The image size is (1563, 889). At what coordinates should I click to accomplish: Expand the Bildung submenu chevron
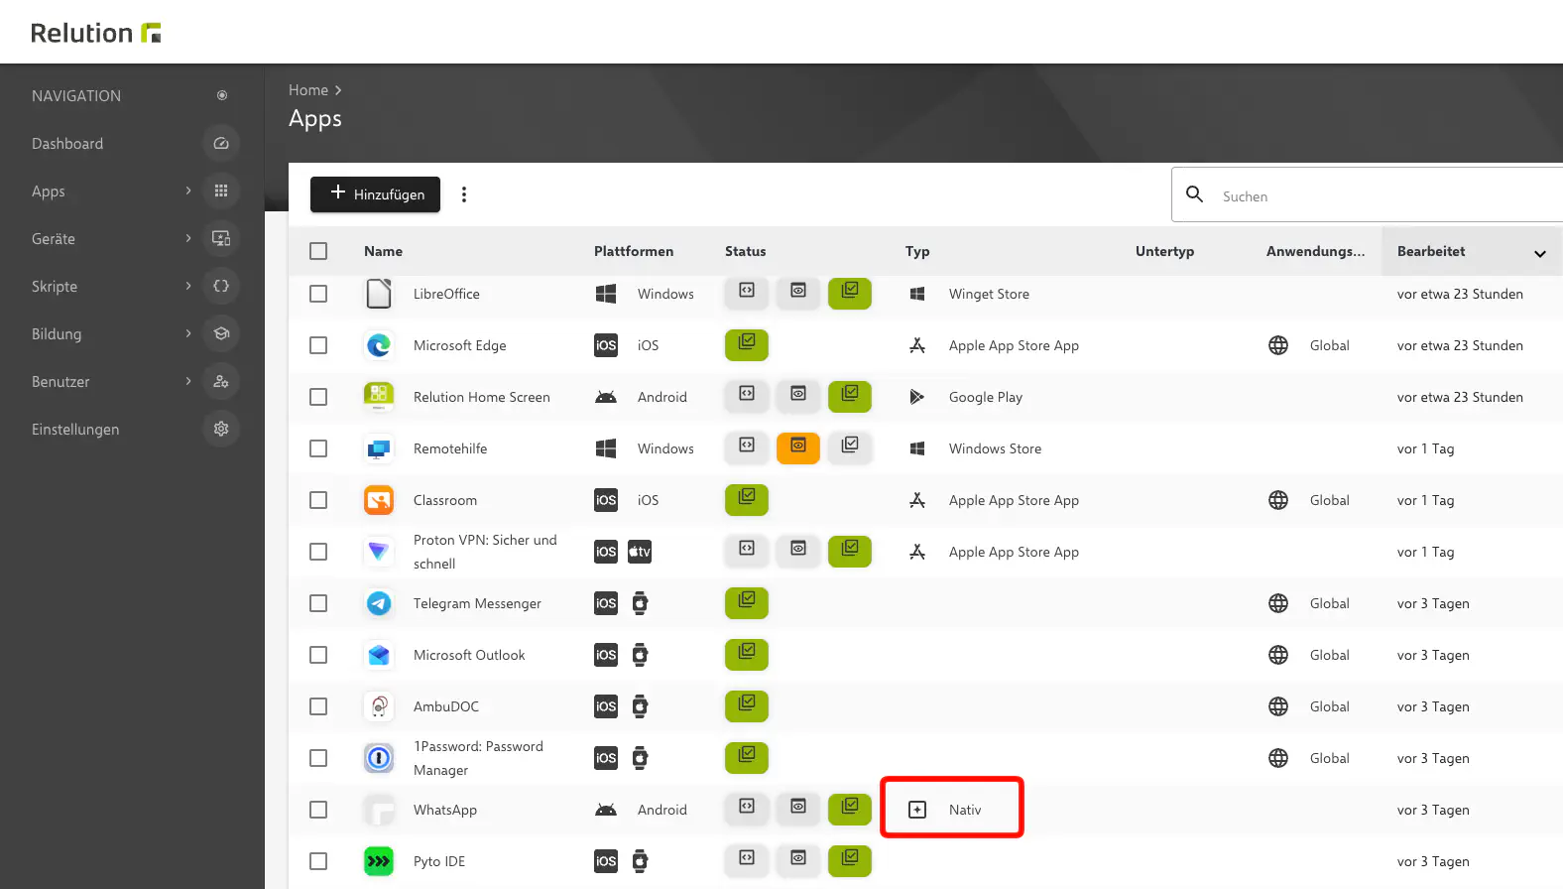pos(188,333)
